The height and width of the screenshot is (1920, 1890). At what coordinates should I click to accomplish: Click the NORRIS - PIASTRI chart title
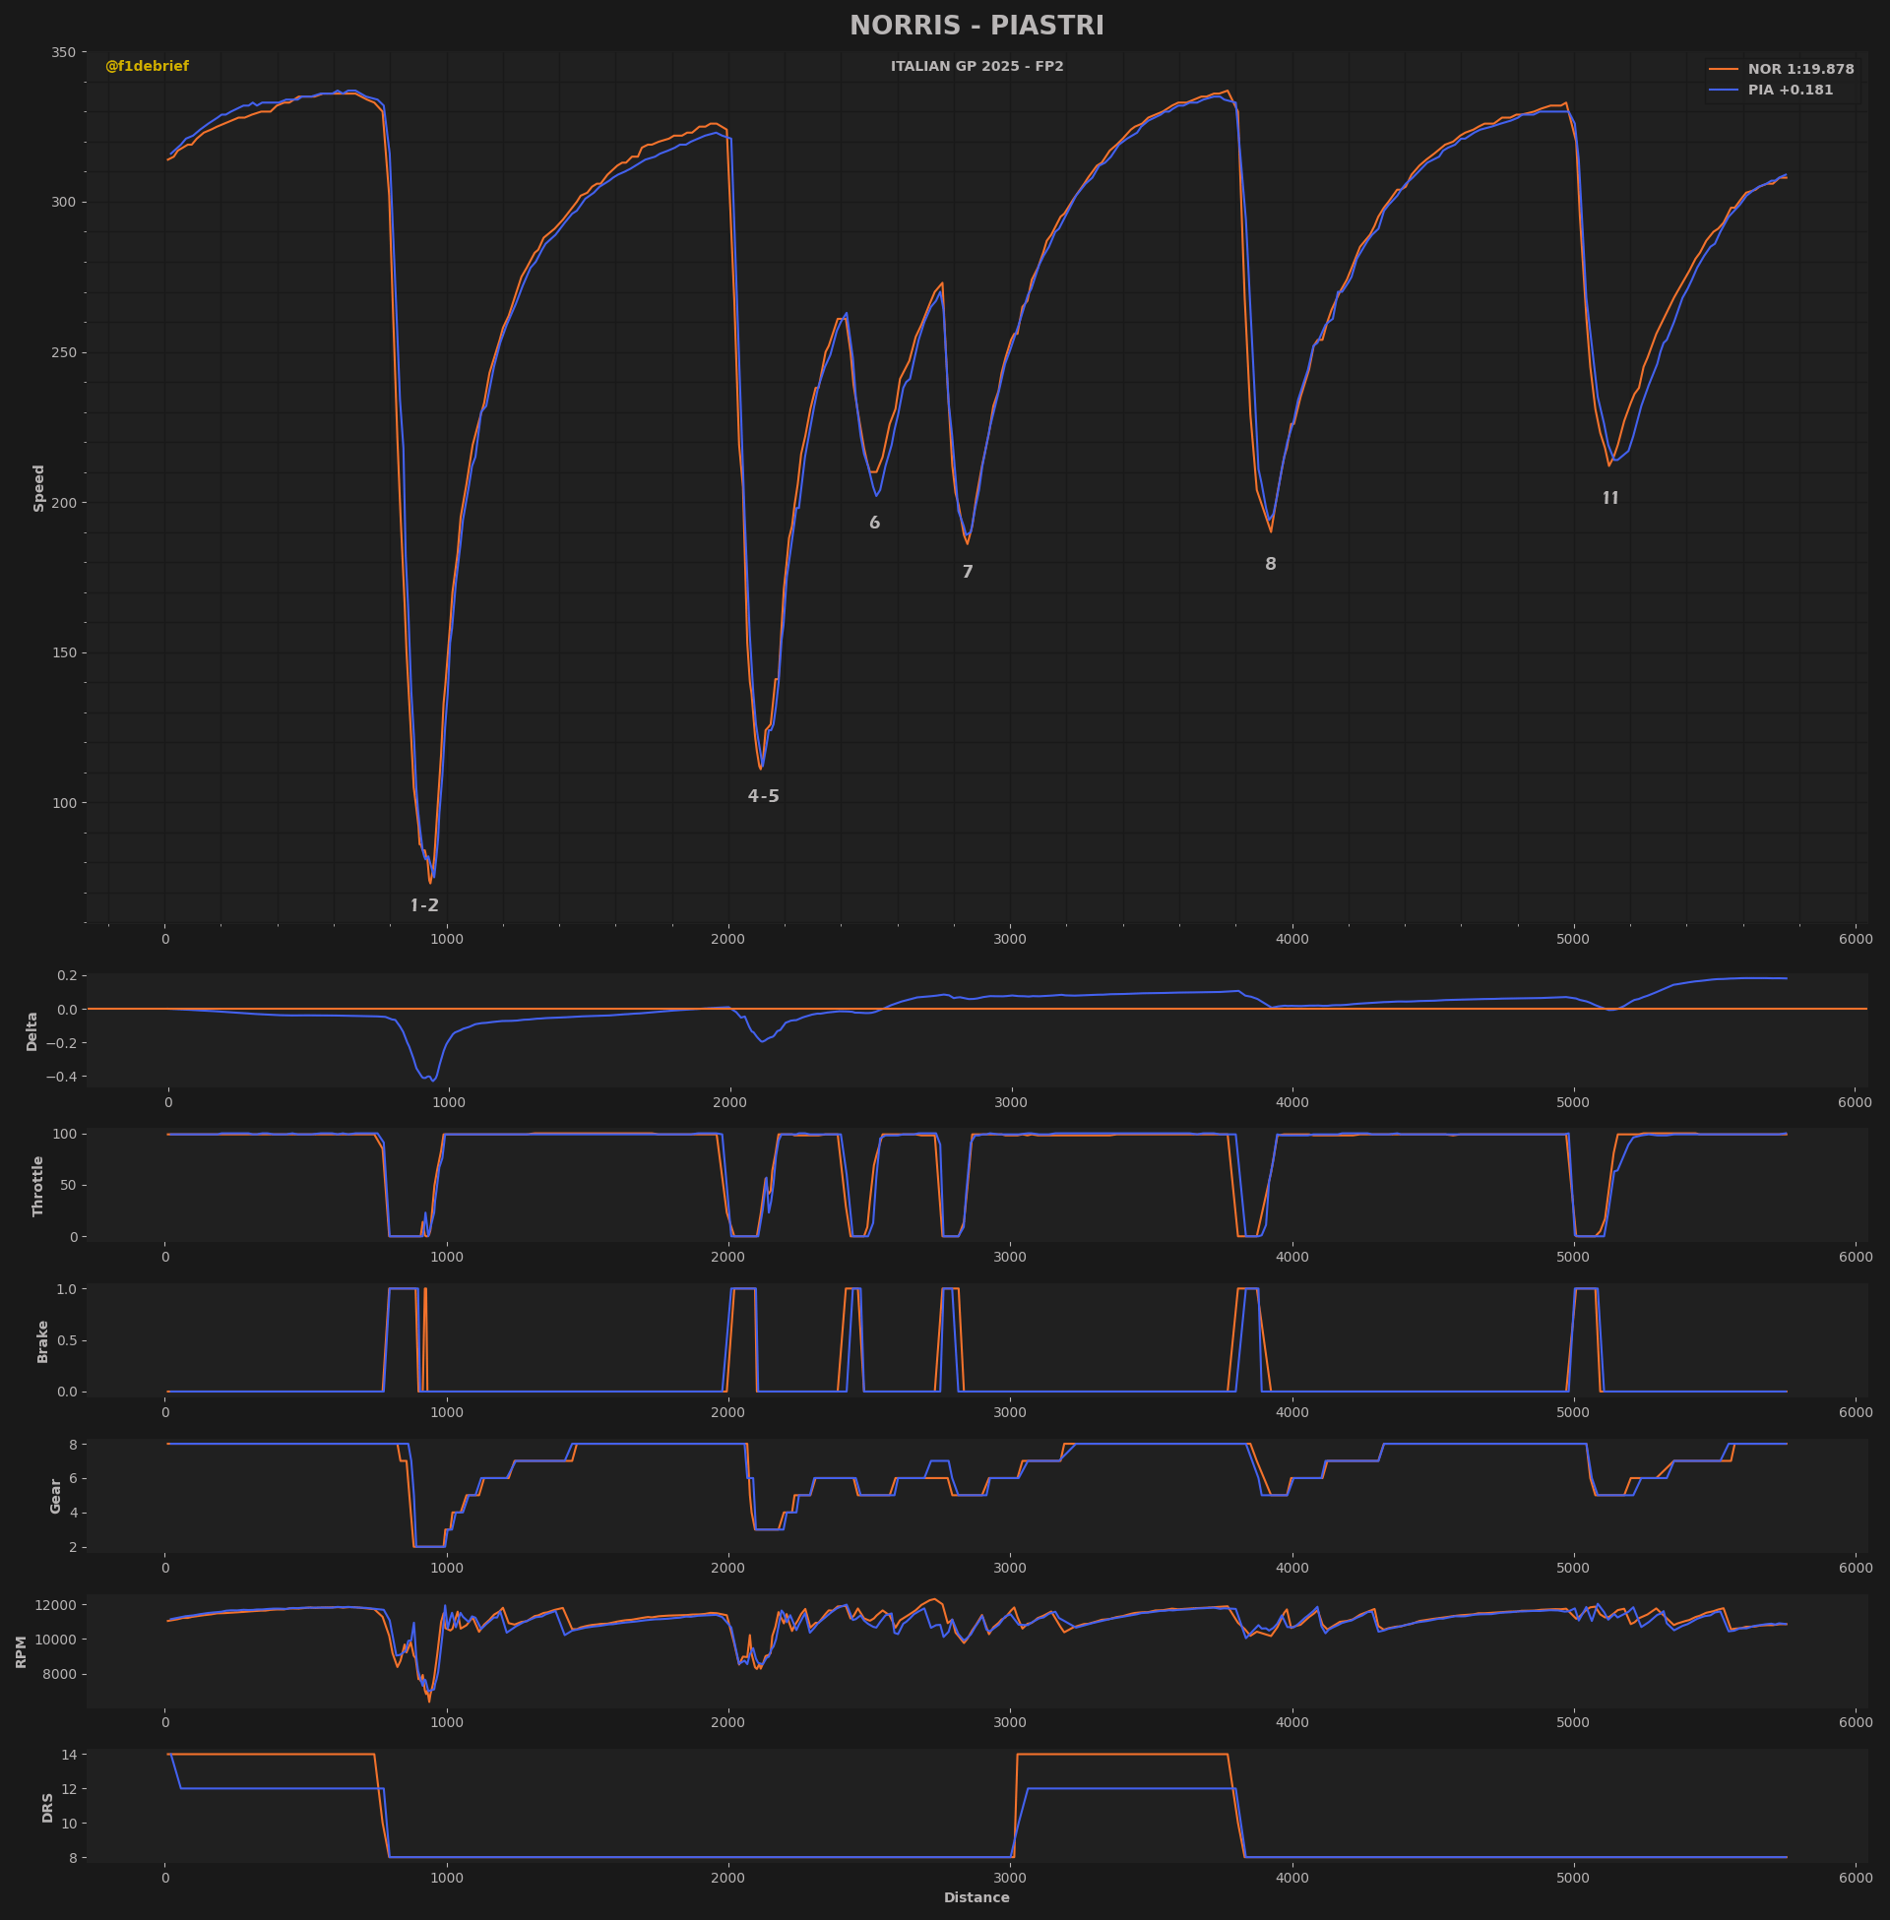976,26
